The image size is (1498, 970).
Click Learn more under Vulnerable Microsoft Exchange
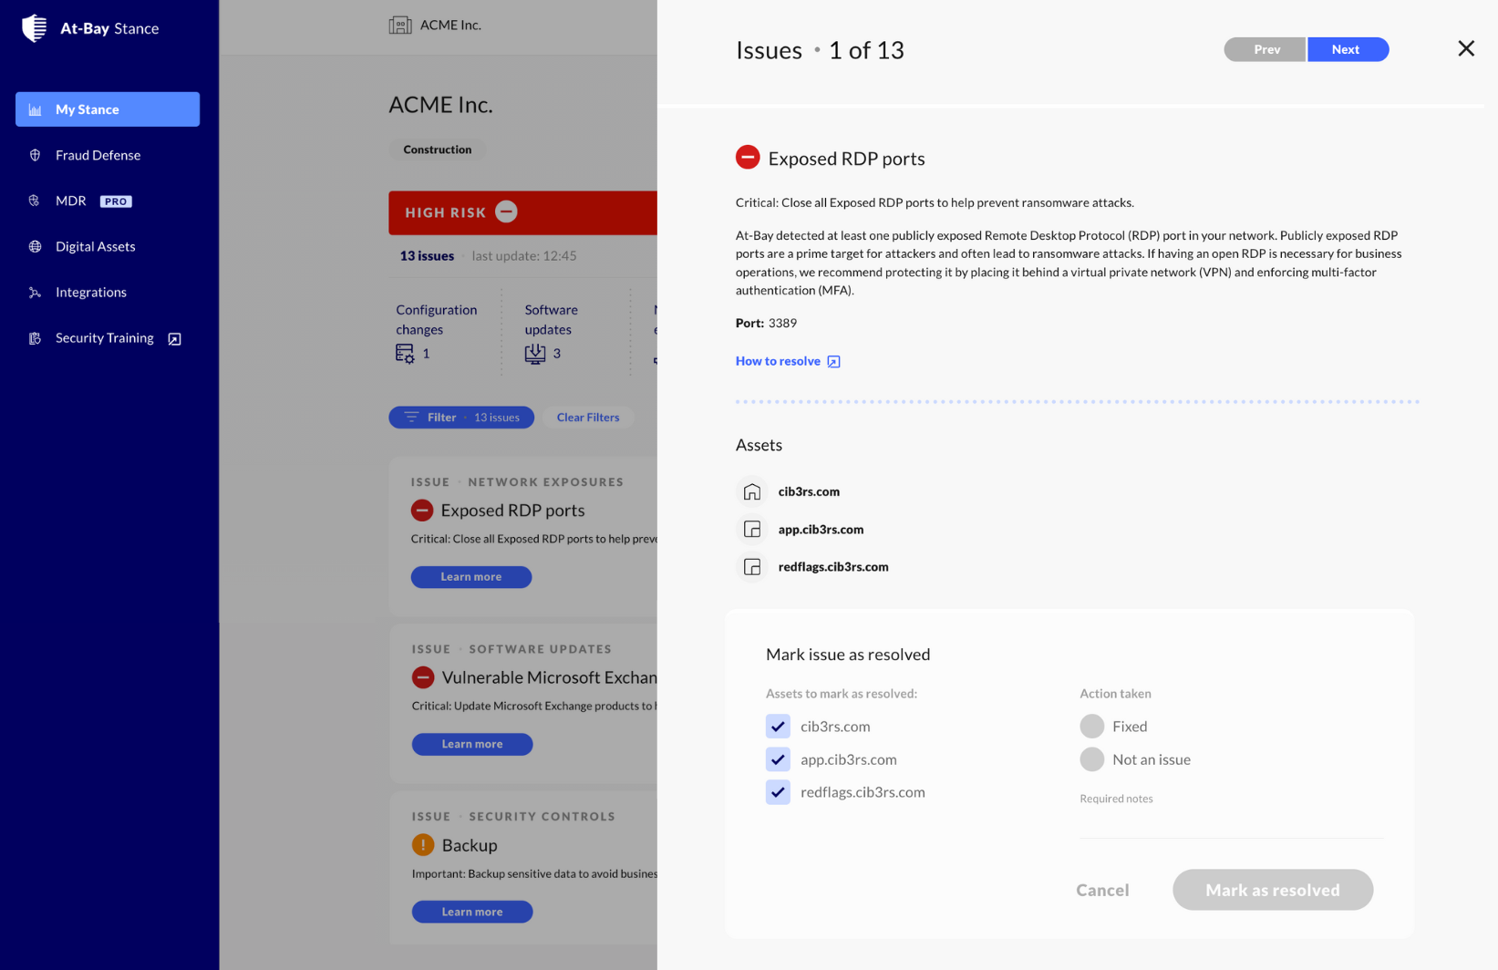tap(472, 744)
